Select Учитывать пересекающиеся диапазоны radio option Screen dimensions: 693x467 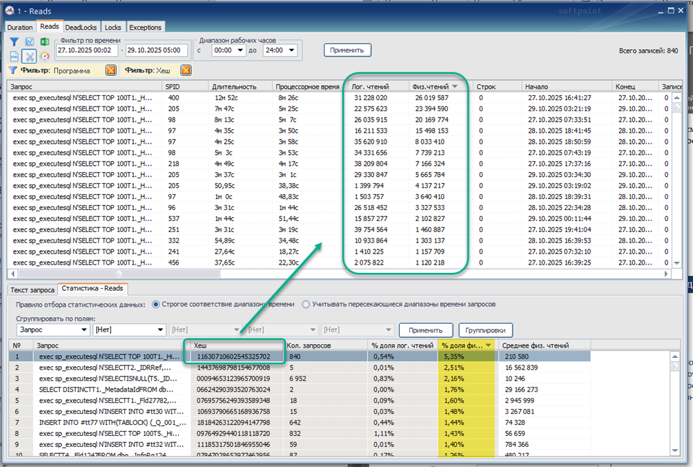point(306,304)
